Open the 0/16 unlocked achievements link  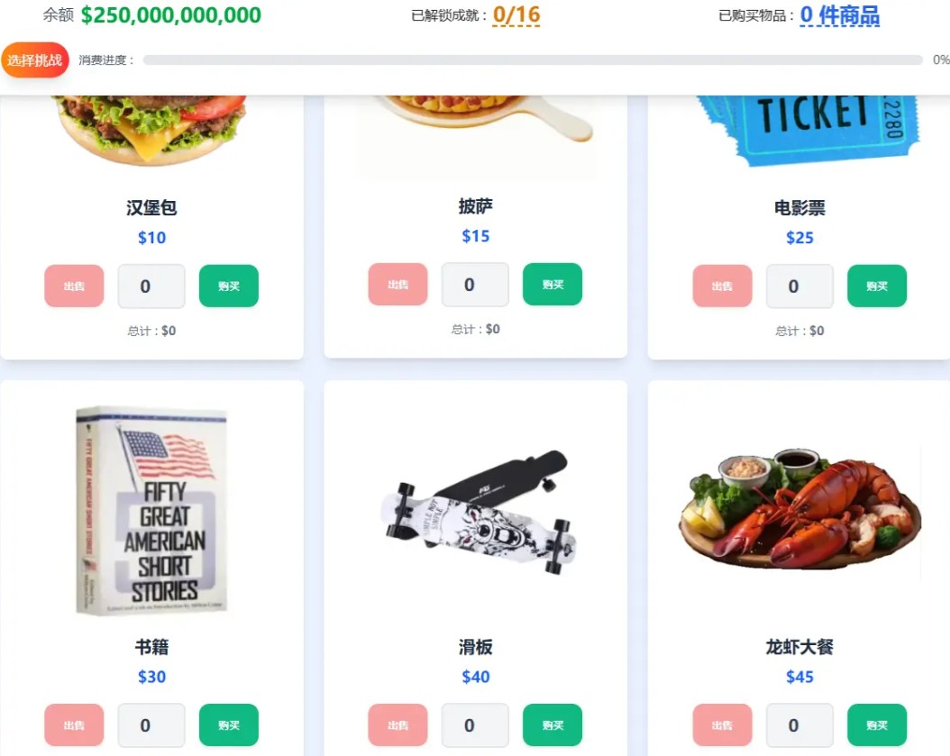click(516, 14)
